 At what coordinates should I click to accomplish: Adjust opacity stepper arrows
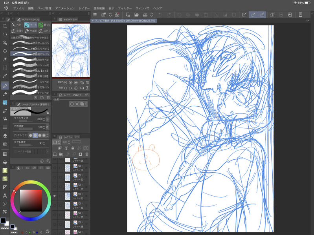(x=44, y=127)
